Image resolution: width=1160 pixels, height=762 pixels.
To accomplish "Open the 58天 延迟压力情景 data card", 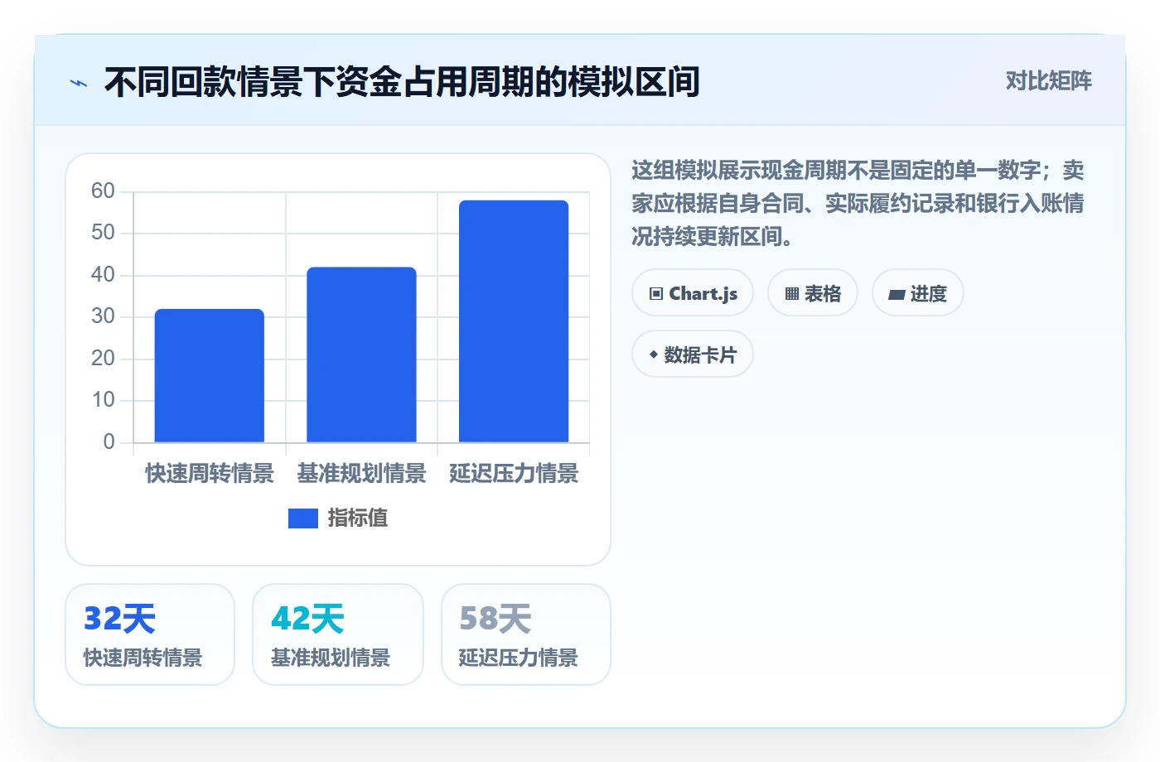I will 526,634.
